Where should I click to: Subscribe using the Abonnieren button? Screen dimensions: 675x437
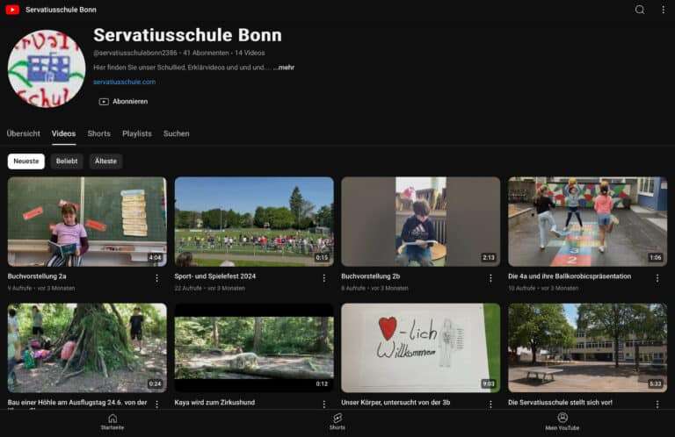pyautogui.click(x=123, y=102)
